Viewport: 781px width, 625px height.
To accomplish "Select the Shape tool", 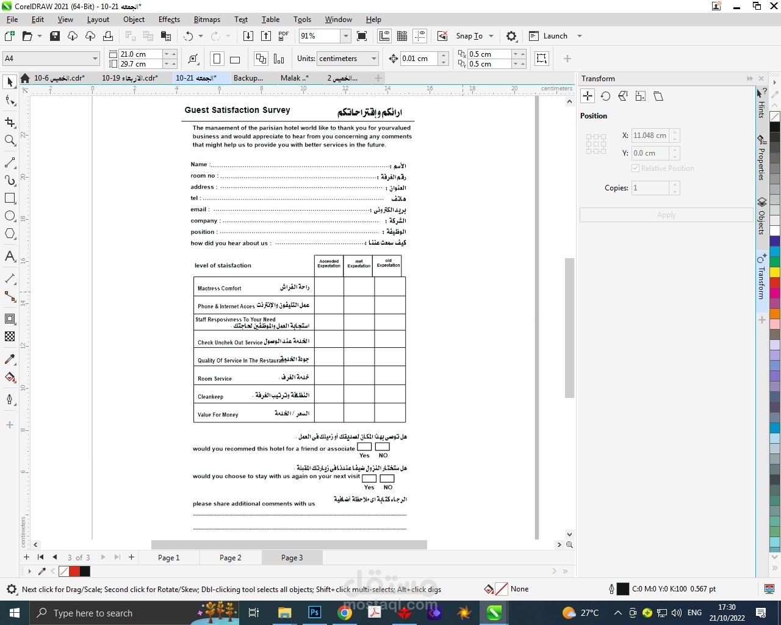I will tap(10, 101).
